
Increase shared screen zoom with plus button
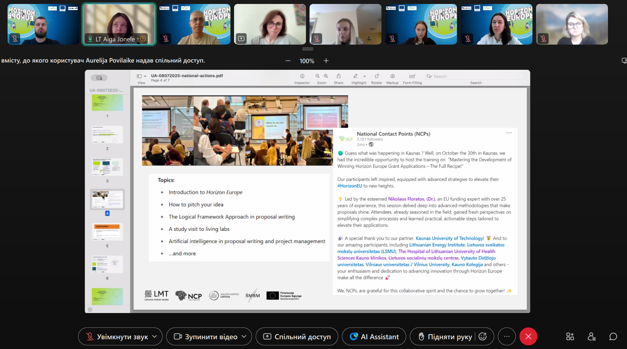(326, 61)
